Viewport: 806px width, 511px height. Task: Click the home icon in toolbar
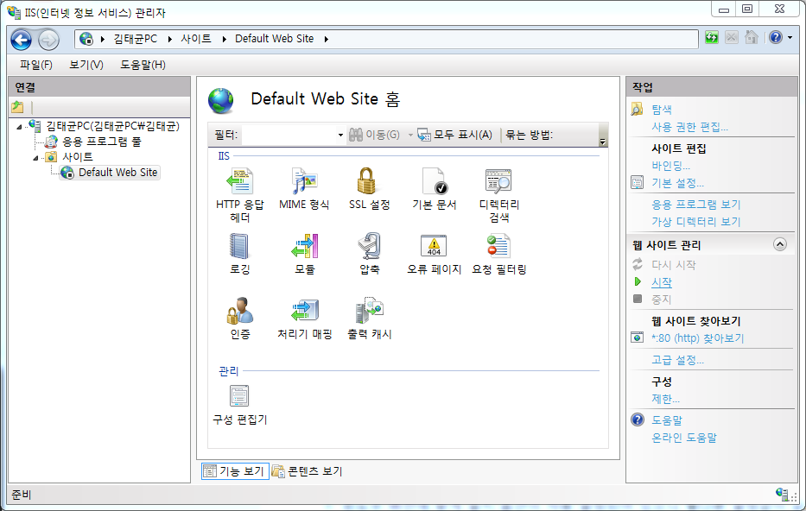pos(751,37)
